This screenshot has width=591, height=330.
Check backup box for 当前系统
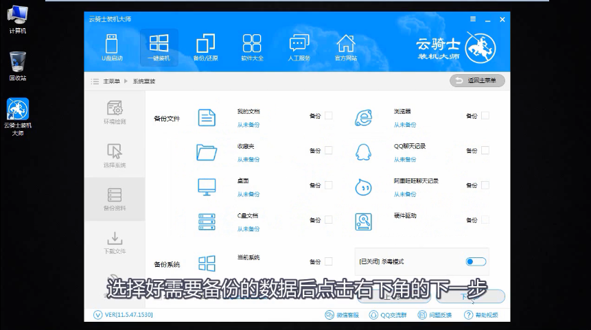pyautogui.click(x=329, y=261)
